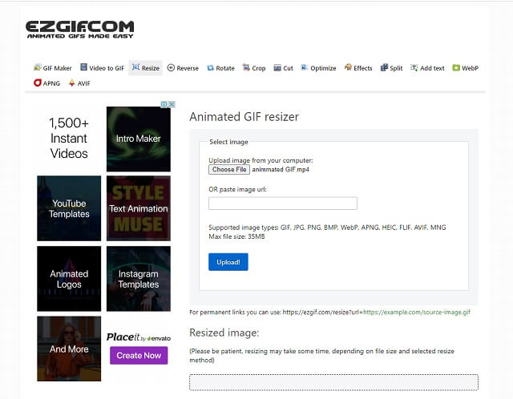Click the Crop menu label
Image resolution: width=513 pixels, height=399 pixels.
pos(258,68)
